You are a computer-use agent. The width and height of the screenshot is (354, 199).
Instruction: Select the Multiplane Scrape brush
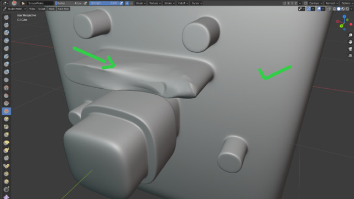tap(6, 119)
